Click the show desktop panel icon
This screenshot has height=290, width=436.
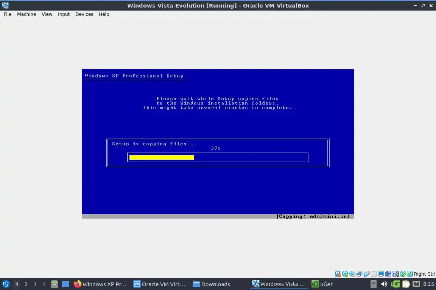65,284
